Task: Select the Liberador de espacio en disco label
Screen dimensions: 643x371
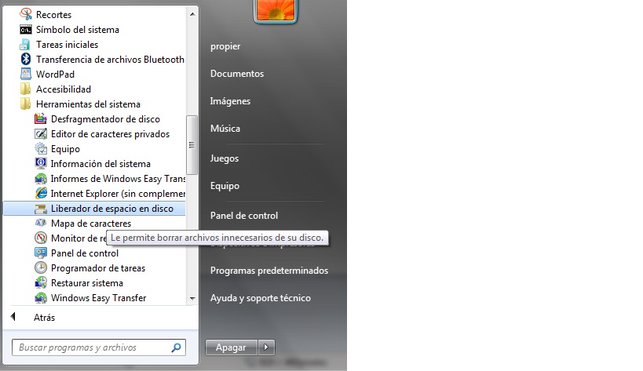Action: pyautogui.click(x=112, y=209)
